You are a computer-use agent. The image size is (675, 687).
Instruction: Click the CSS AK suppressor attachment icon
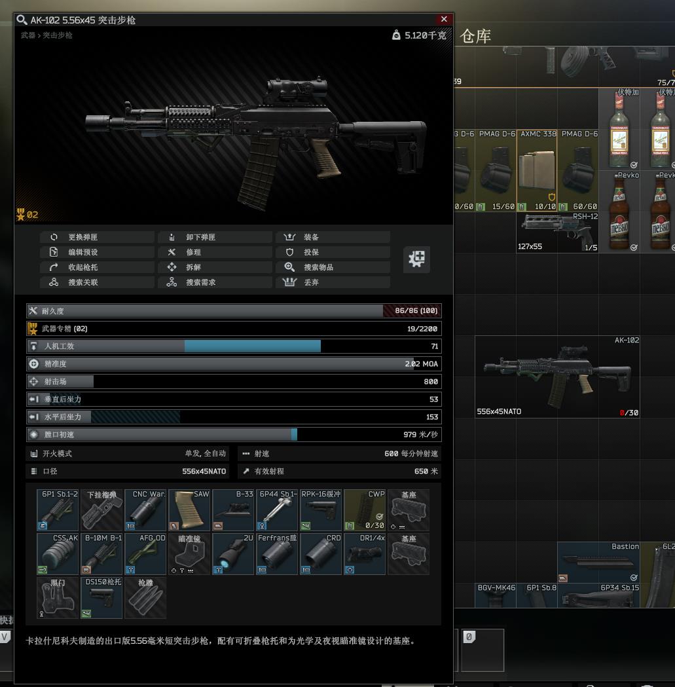pos(58,555)
